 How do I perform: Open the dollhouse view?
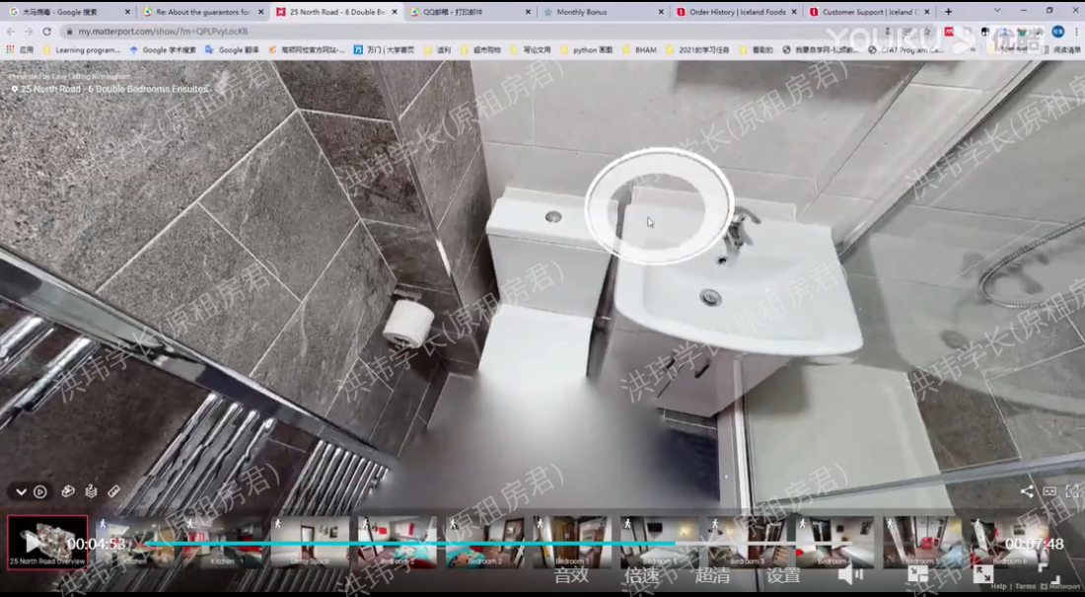click(68, 490)
